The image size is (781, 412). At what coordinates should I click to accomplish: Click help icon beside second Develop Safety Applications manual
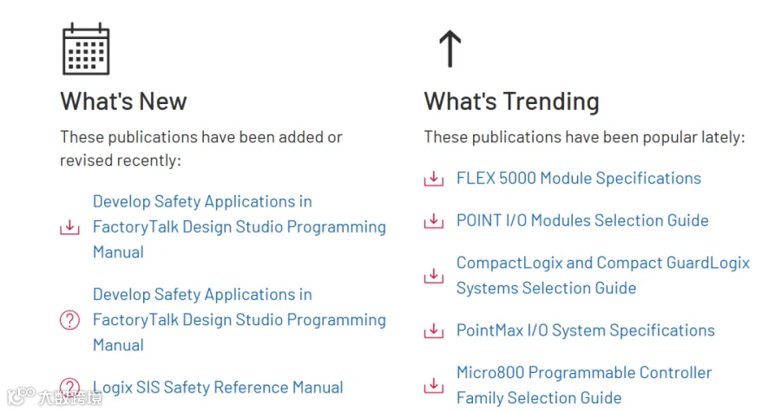coord(69,320)
